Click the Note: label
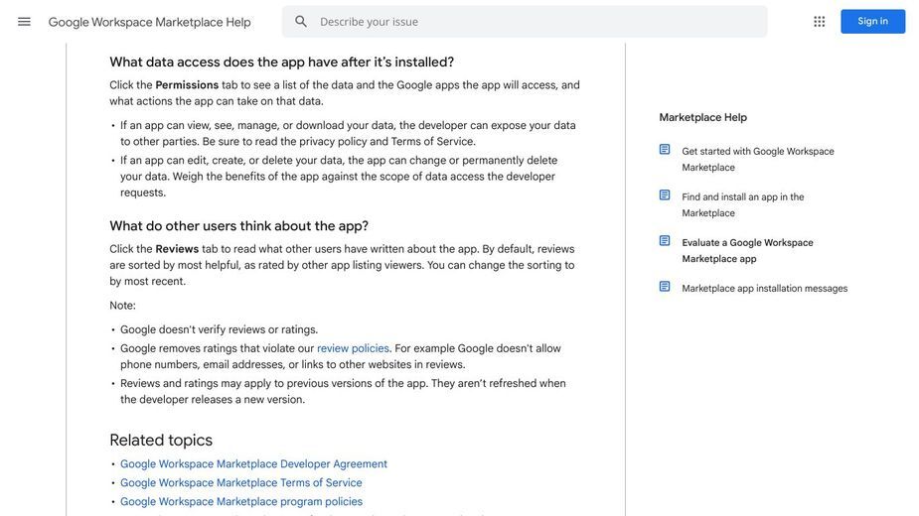 coord(122,306)
